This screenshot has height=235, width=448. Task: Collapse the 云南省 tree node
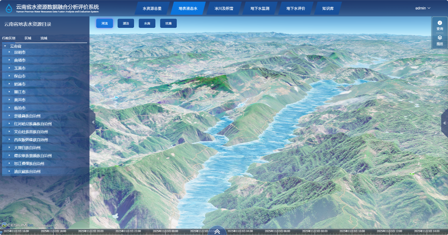pos(5,46)
